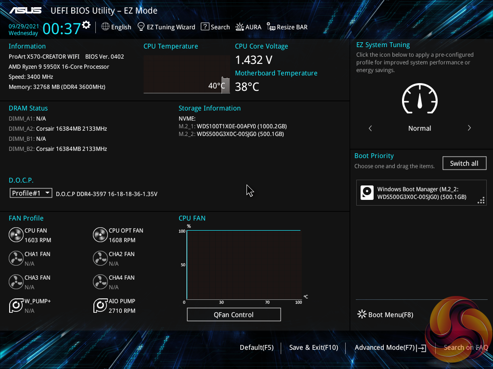
Task: Select the CHA1 FAN icon
Action: tap(16, 258)
